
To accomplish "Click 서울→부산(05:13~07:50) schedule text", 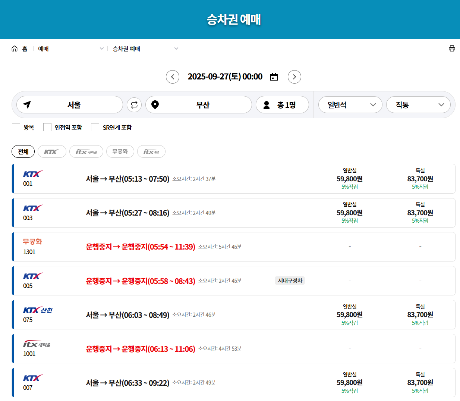I will (127, 179).
